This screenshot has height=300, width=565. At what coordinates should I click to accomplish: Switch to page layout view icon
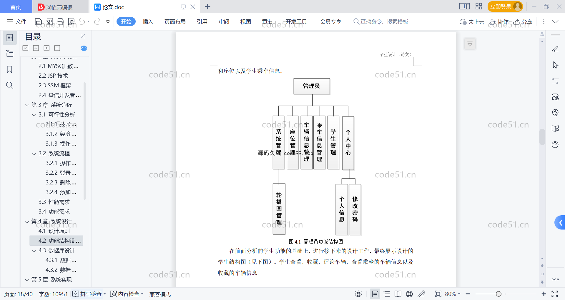click(375, 294)
